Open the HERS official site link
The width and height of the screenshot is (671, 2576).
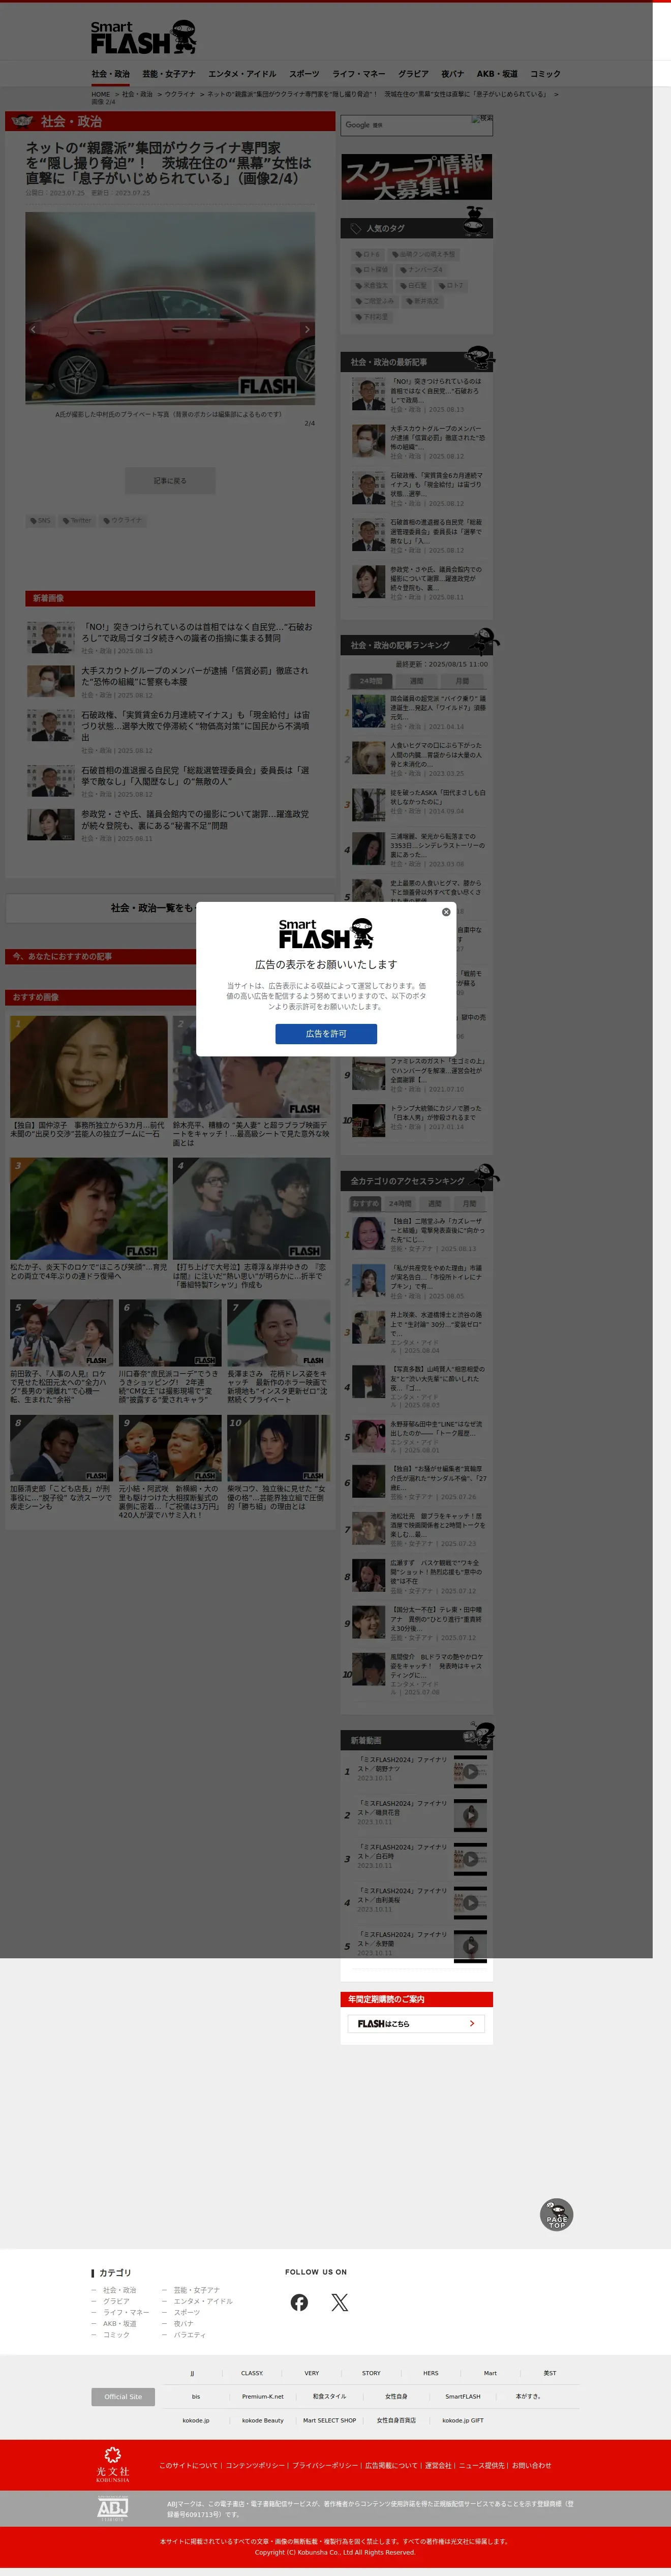point(431,2373)
